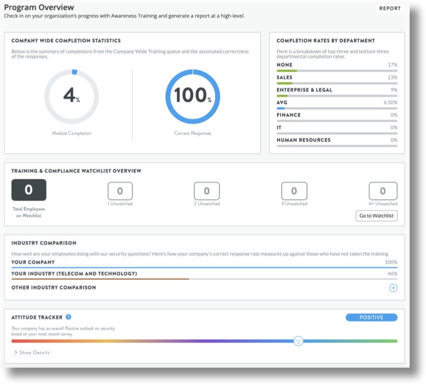Select the Total Employees on Watchlist counter

click(29, 189)
